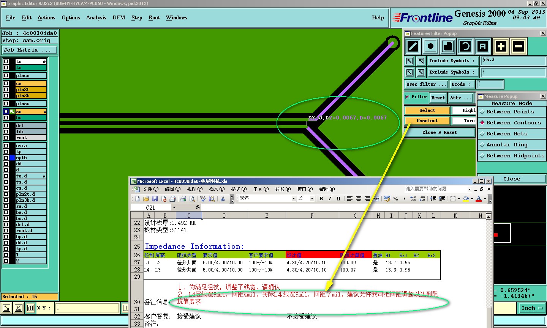Click Excel Percent Style icon
This screenshot has height=328, width=547.
396,199
